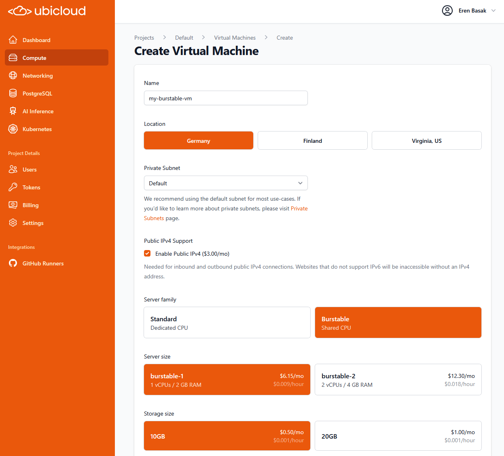Expand the Eren Basak account menu chevron

coord(493,11)
